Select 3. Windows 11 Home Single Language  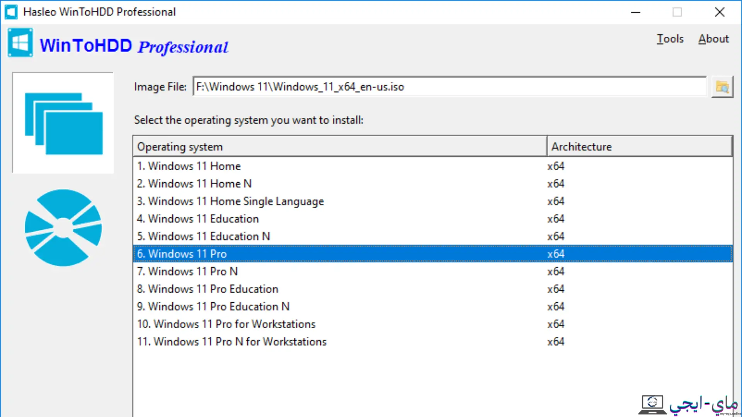(x=432, y=201)
